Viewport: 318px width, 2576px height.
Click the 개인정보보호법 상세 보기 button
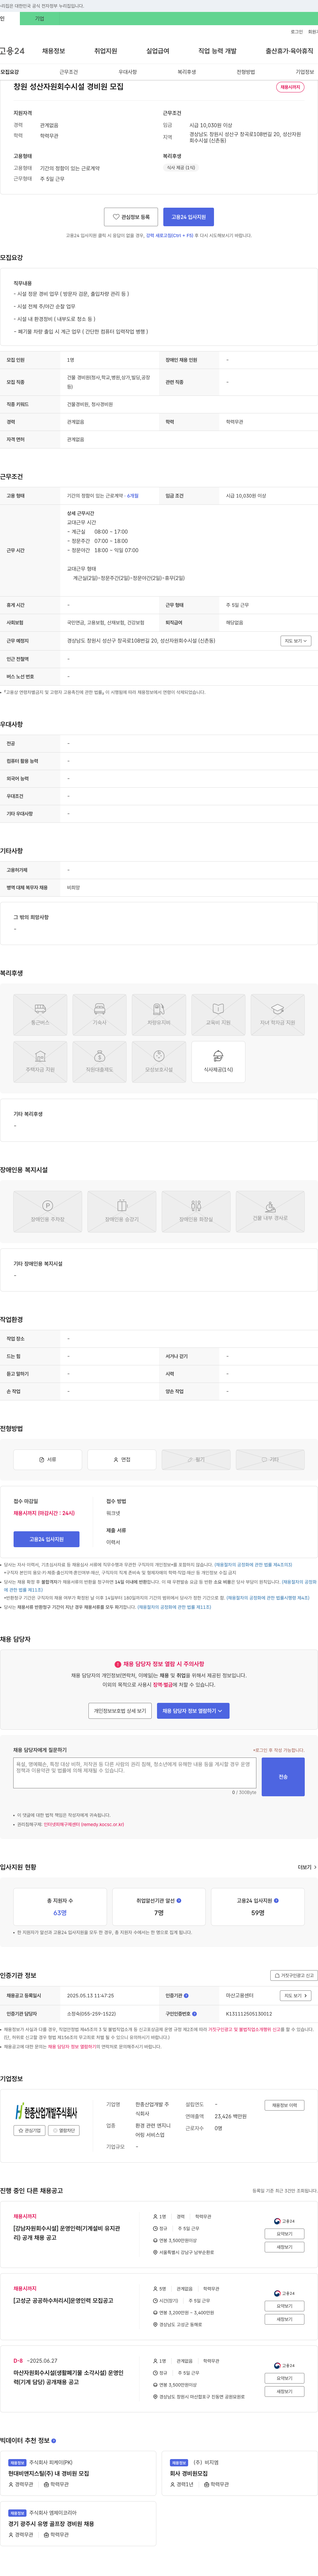[120, 1711]
